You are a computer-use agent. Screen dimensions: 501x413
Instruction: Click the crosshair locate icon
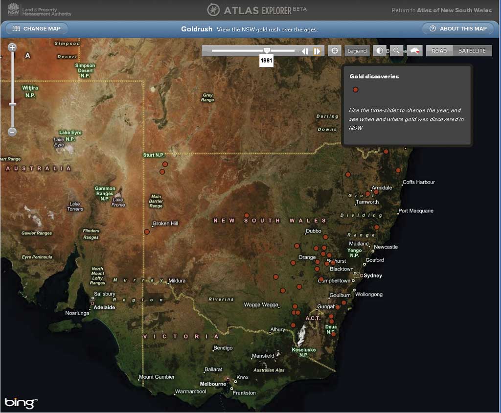pos(335,51)
